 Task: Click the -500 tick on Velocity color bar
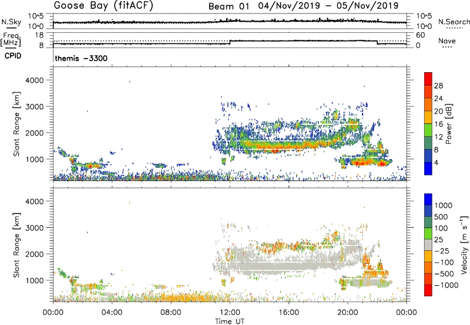point(444,273)
